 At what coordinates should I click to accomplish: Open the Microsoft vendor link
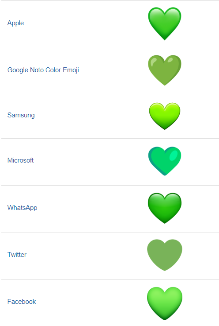click(x=20, y=160)
